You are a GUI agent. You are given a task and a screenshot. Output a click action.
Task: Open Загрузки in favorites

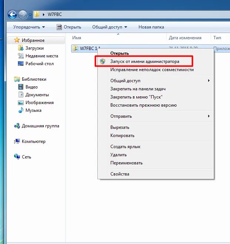click(34, 48)
